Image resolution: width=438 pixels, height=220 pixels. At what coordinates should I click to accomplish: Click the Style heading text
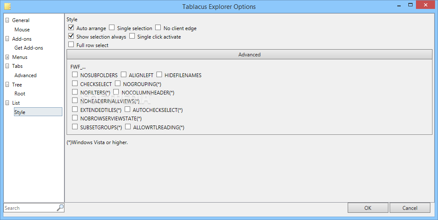(72, 19)
